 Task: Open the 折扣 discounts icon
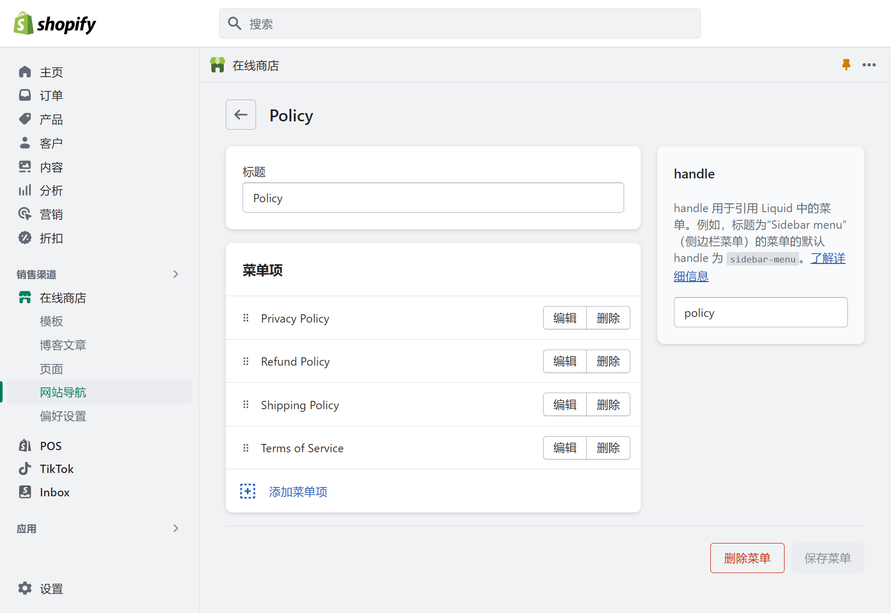click(x=25, y=238)
